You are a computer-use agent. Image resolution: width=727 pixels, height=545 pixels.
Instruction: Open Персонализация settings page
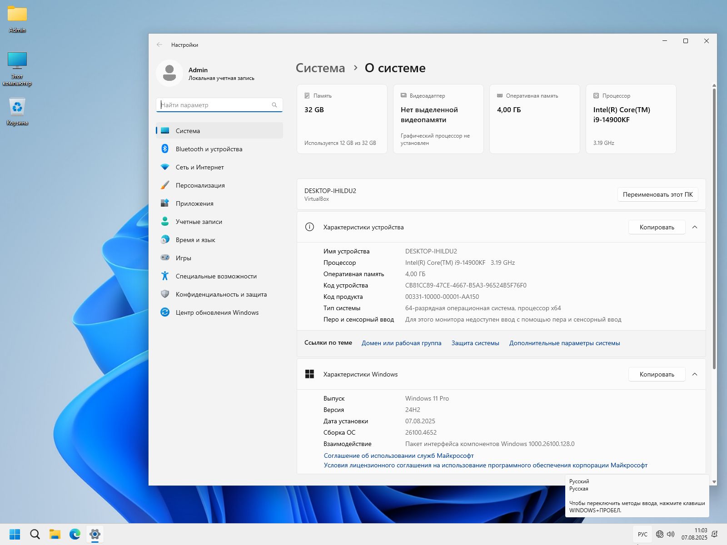pos(219,185)
